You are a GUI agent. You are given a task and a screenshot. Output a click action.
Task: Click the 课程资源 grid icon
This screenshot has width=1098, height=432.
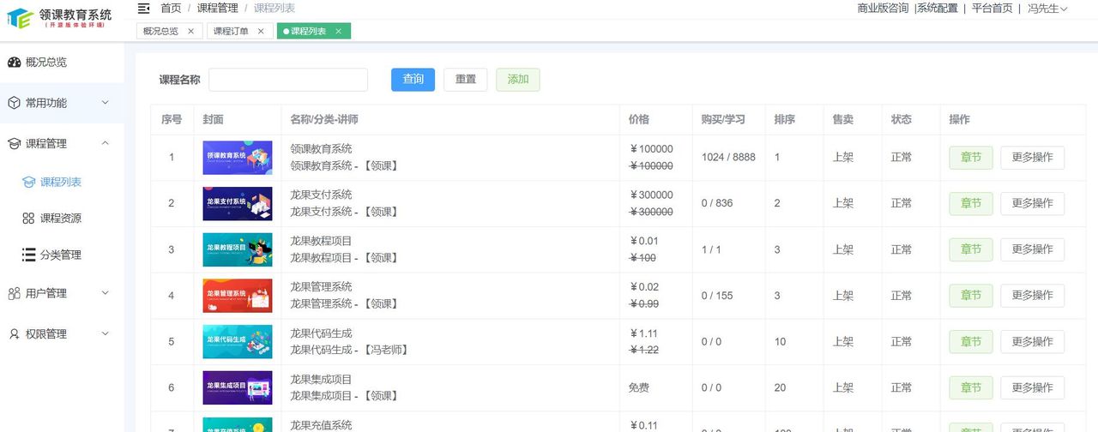[28, 219]
